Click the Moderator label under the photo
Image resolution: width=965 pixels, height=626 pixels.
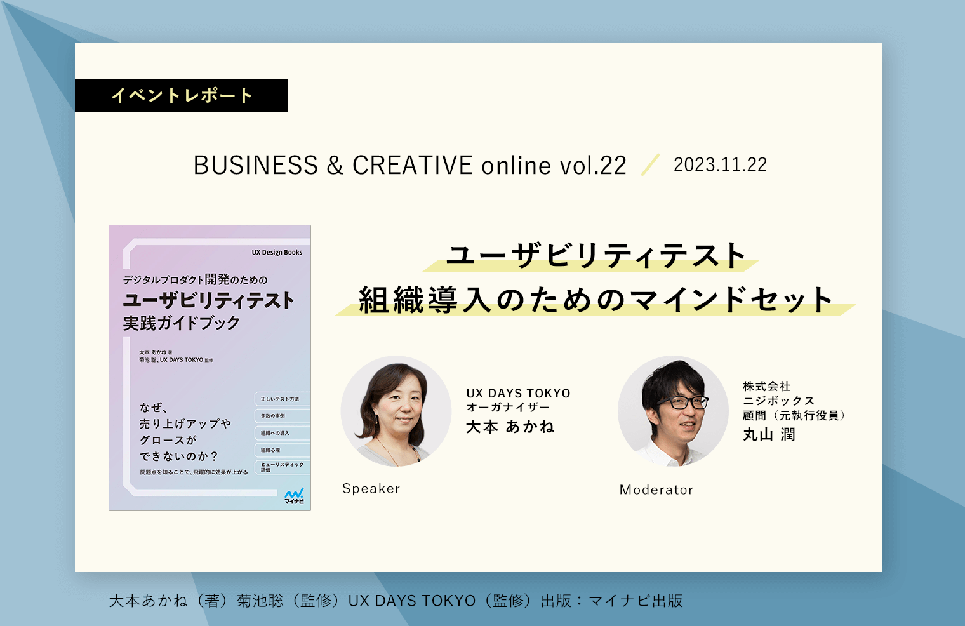click(656, 490)
